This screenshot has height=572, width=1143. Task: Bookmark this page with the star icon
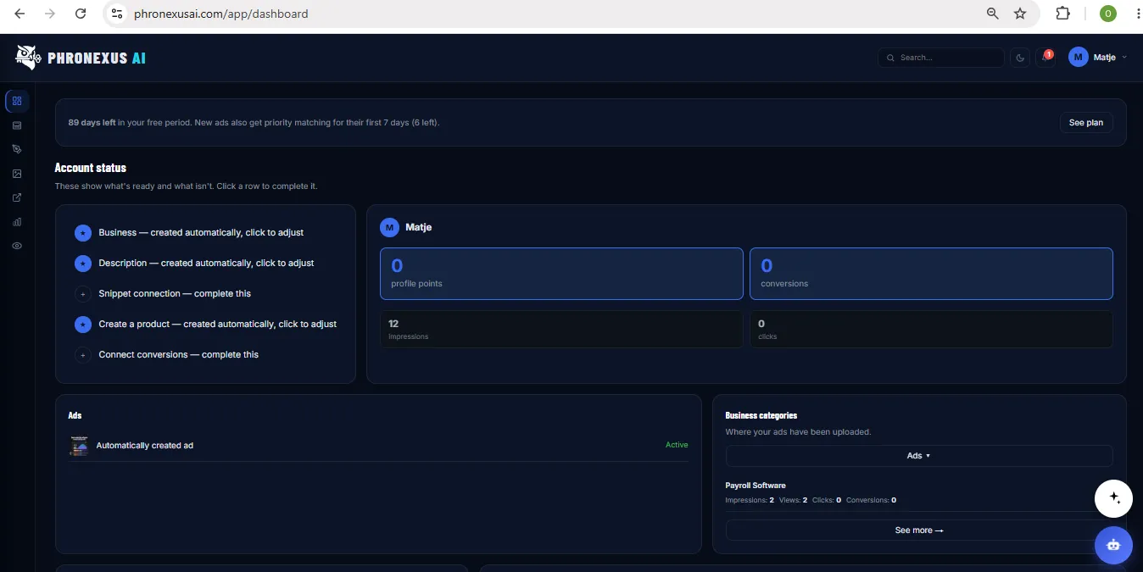pyautogui.click(x=1020, y=14)
